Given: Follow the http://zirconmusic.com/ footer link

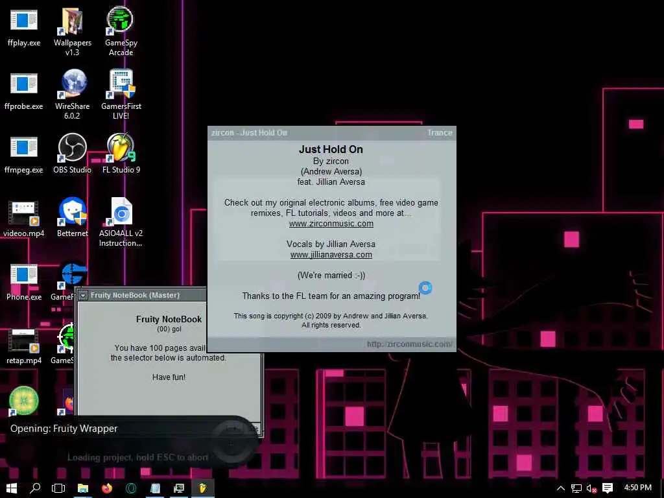Looking at the screenshot, I should click(410, 344).
